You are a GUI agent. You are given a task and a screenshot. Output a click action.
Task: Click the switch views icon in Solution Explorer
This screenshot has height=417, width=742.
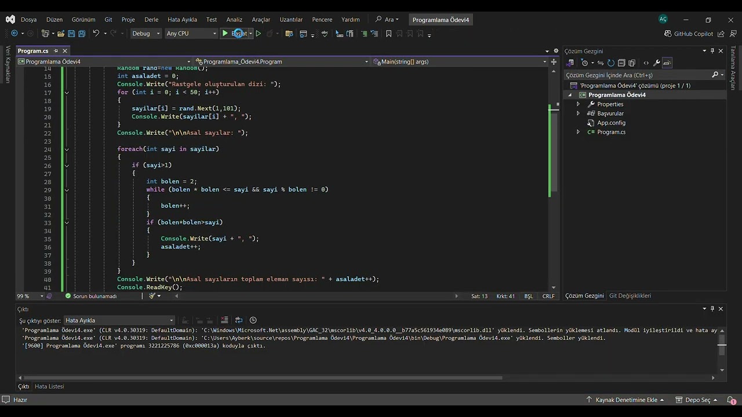[x=570, y=63]
